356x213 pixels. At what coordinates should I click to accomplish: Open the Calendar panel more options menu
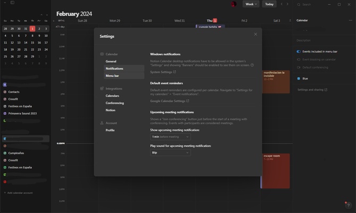pyautogui.click(x=350, y=20)
